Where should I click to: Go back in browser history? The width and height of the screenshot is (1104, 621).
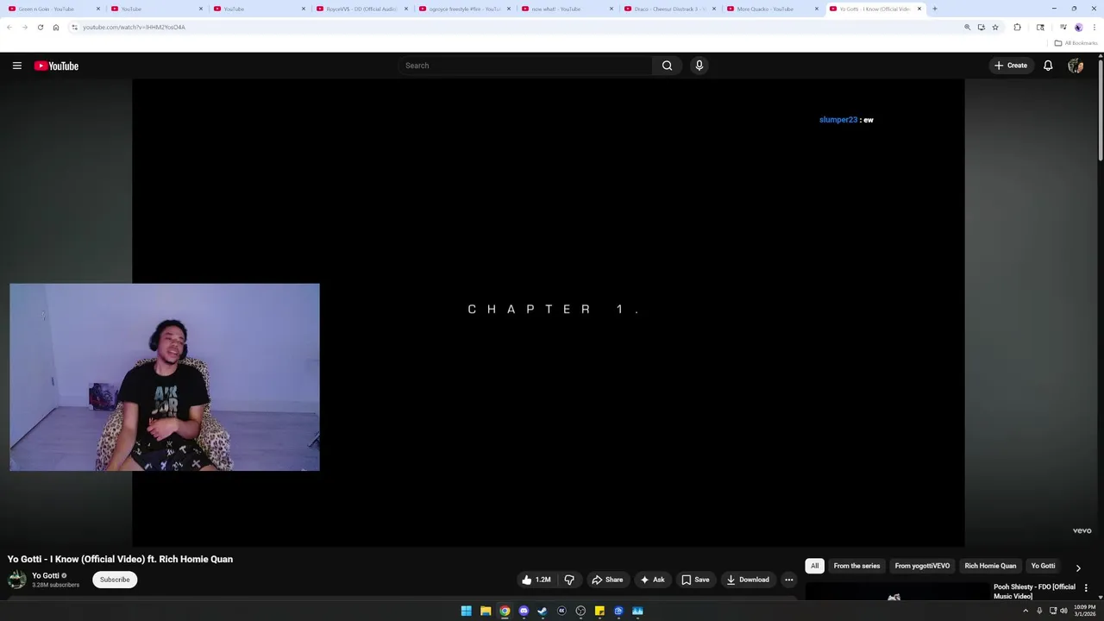tap(9, 27)
